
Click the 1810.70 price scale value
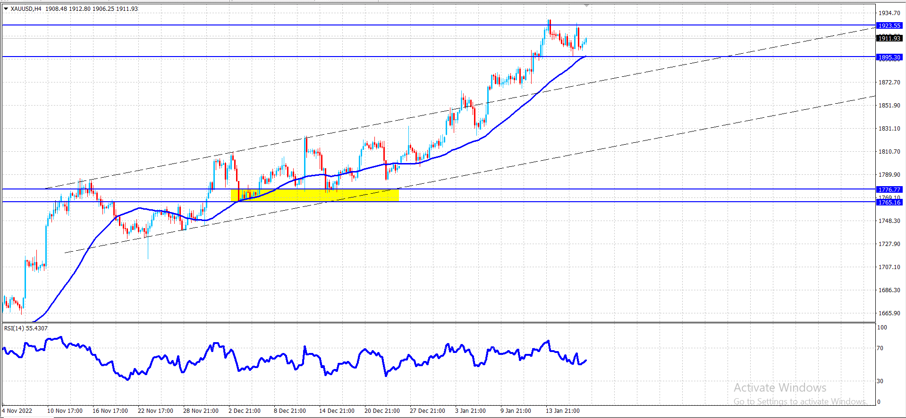point(889,151)
